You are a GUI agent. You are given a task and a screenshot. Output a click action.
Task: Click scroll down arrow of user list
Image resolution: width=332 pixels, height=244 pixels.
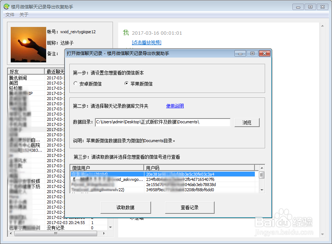pos(262,190)
